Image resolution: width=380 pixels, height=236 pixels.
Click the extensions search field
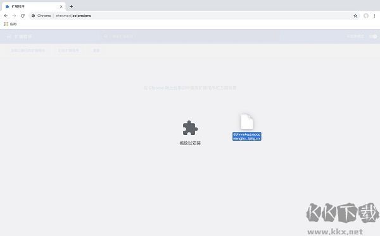pyautogui.click(x=190, y=37)
